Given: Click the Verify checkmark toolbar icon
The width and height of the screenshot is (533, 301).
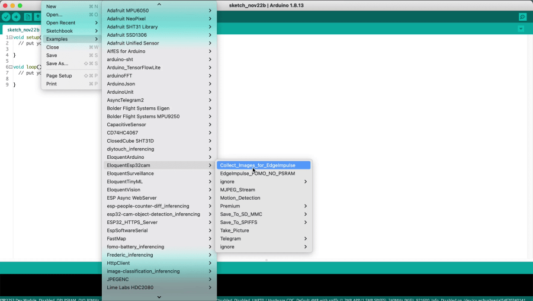Looking at the screenshot, I should point(6,17).
